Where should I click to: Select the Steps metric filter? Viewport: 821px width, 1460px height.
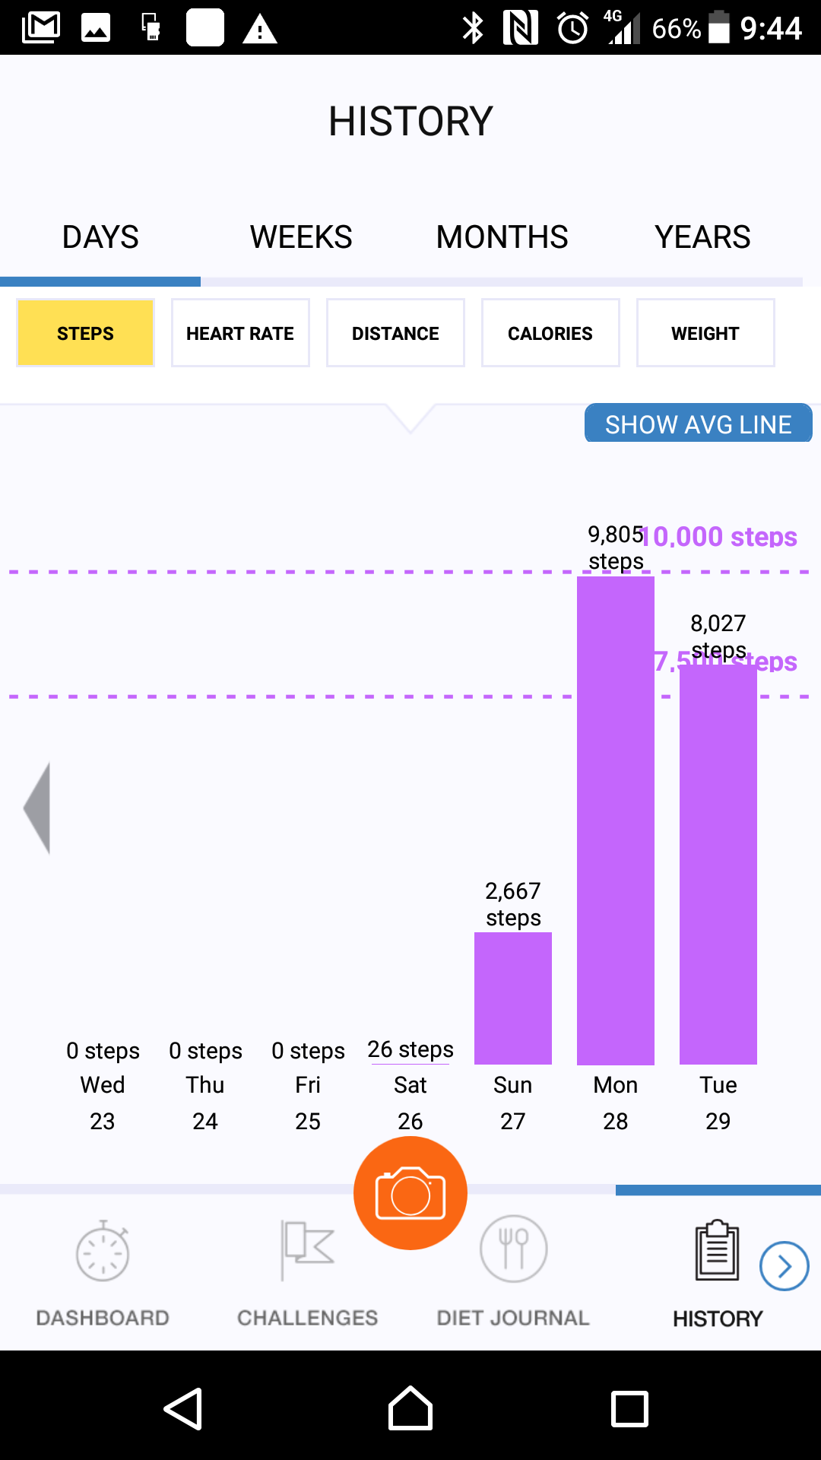tap(85, 333)
